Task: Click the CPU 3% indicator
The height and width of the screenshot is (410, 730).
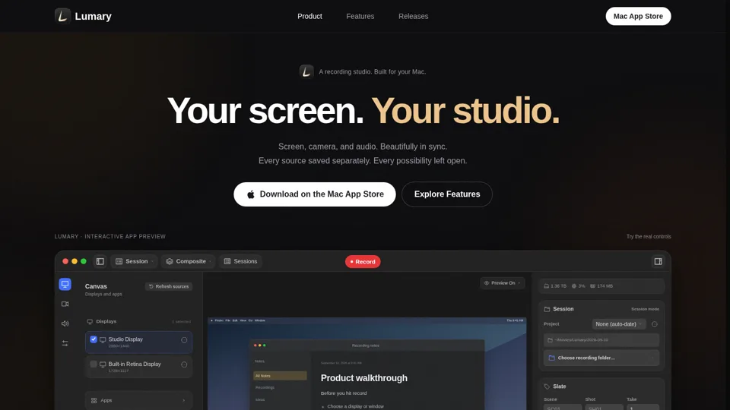Action: click(x=578, y=286)
